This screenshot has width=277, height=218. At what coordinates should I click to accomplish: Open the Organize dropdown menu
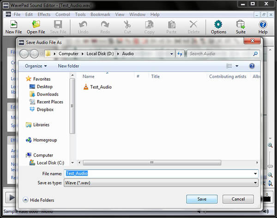coord(36,66)
